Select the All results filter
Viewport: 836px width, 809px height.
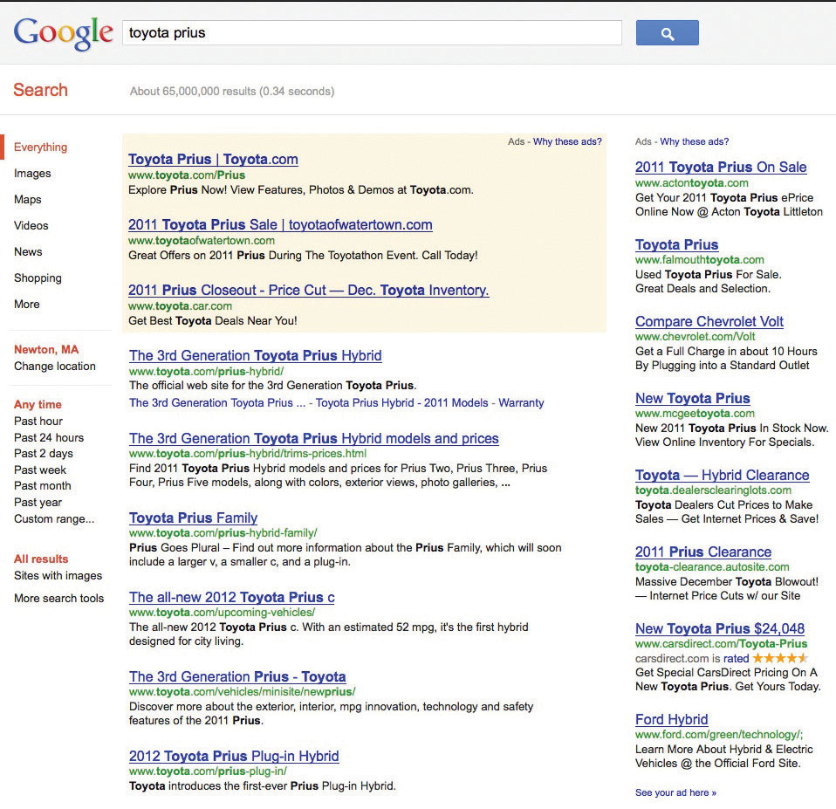tap(41, 559)
